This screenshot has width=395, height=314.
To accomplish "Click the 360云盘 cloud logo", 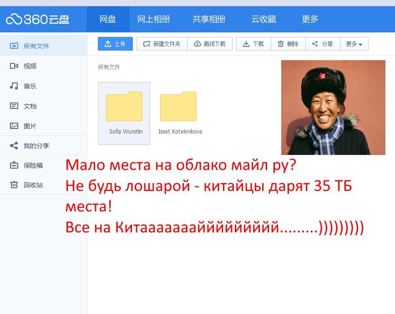I will [37, 19].
